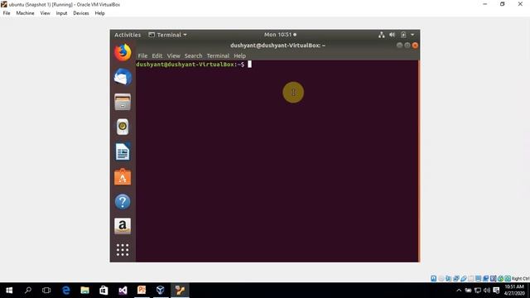Open Windows notification center icon
530x298 pixels.
(x=496, y=291)
